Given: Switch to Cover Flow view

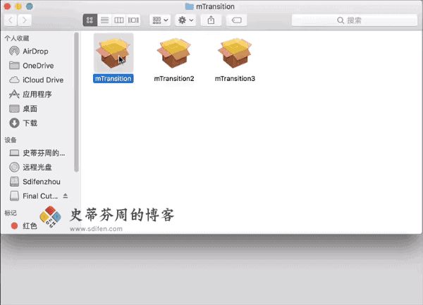Looking at the screenshot, I should coord(133,20).
